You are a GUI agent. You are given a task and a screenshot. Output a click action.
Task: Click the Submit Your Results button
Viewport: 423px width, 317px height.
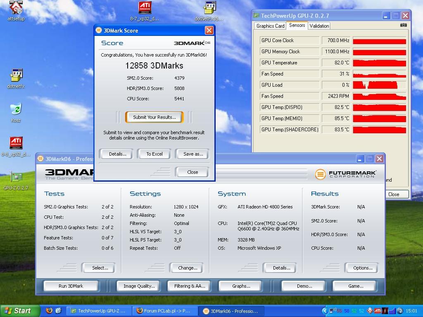click(x=154, y=117)
